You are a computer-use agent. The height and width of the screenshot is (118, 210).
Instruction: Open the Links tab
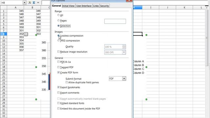pos(96,6)
